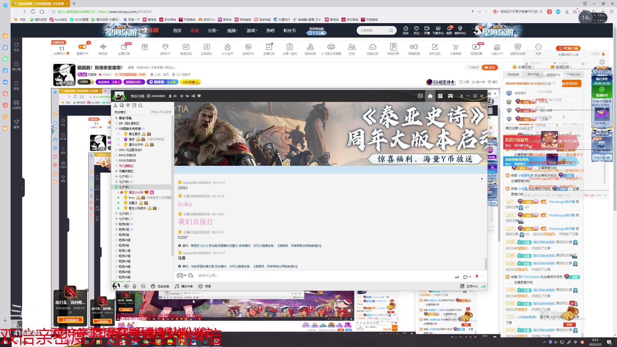Click the 排行榜 ranking icon in left sidebar

[16, 66]
